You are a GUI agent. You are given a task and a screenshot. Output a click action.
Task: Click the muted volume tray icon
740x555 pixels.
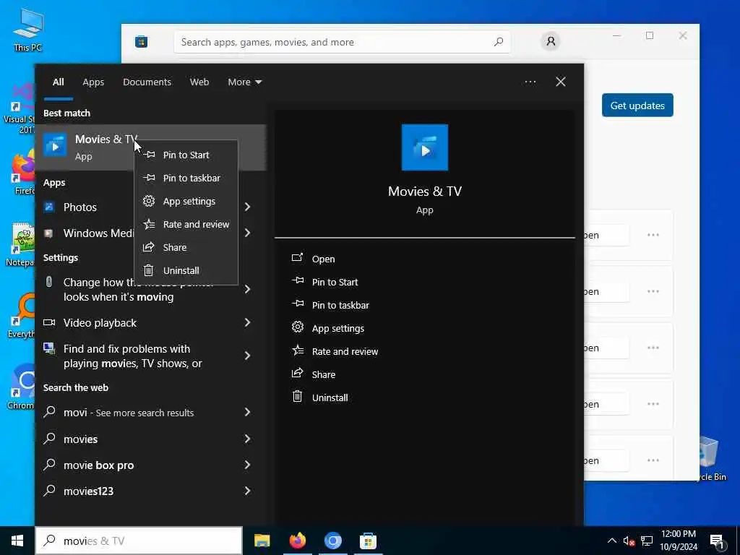click(x=629, y=541)
